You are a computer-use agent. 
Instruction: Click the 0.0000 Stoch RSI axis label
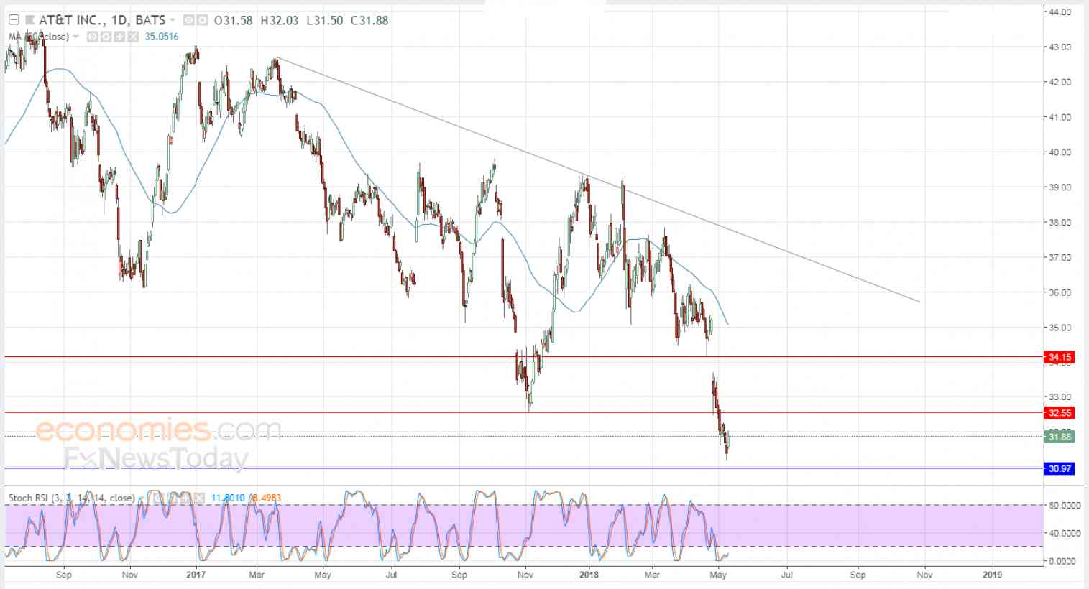click(1062, 561)
